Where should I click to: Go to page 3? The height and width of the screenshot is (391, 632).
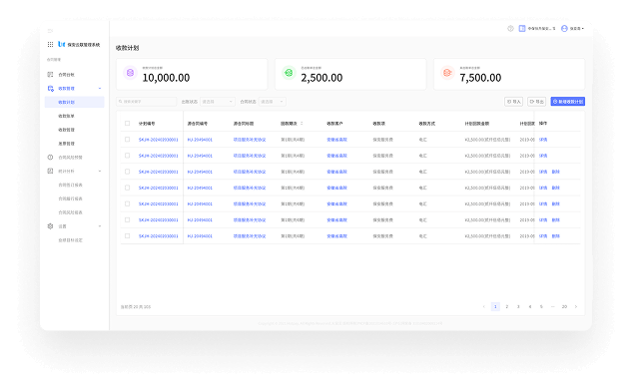click(518, 307)
